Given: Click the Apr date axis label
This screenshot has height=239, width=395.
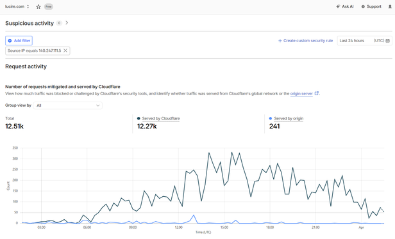Looking at the screenshot, I should pos(361,227).
